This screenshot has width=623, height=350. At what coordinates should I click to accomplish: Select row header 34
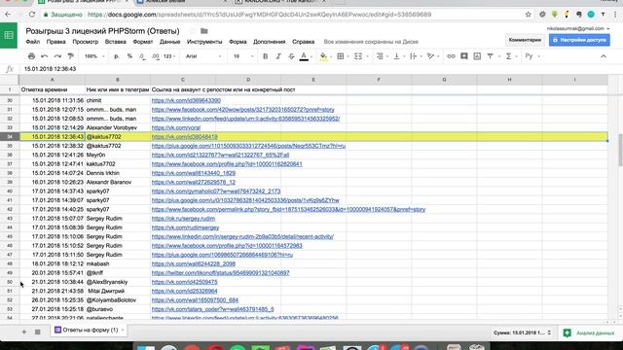coord(9,137)
